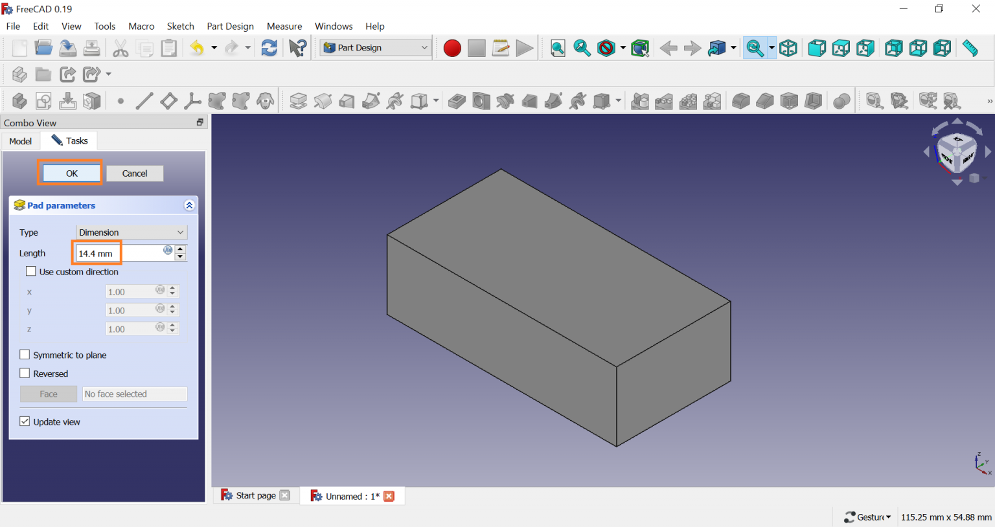This screenshot has height=527, width=995.
Task: Open the Part Design workbench dropdown
Action: (x=376, y=48)
